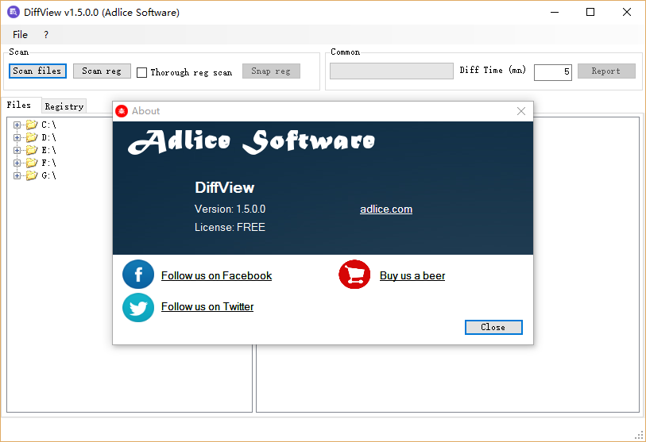The image size is (646, 442).
Task: Select the E:\ drive folder icon
Action: (32, 150)
